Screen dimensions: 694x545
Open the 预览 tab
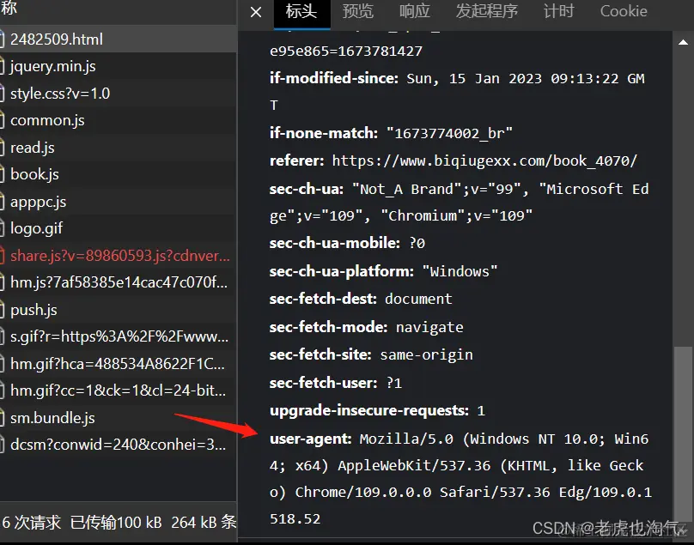pyautogui.click(x=357, y=11)
